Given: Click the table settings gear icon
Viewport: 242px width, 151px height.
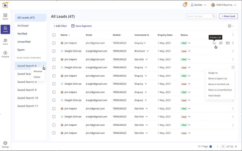Looking at the screenshot, I should (x=229, y=26).
